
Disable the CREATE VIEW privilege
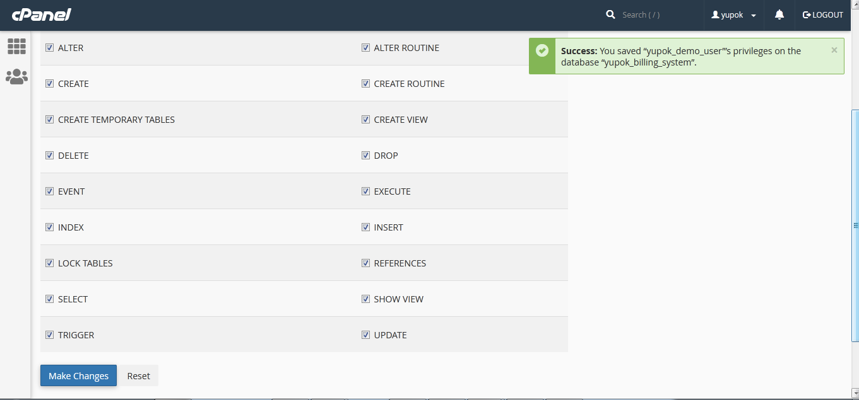click(365, 120)
